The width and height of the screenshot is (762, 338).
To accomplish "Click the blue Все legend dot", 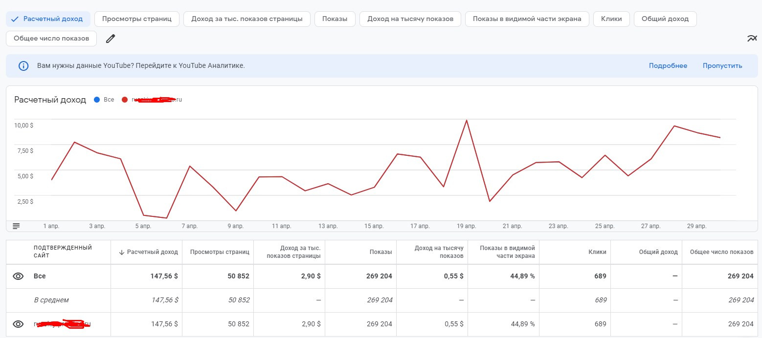I will pyautogui.click(x=97, y=100).
